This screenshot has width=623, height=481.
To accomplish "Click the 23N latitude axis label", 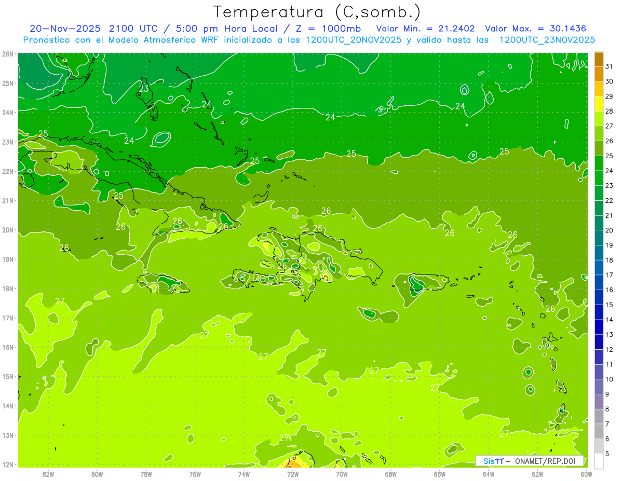I will coord(8,142).
